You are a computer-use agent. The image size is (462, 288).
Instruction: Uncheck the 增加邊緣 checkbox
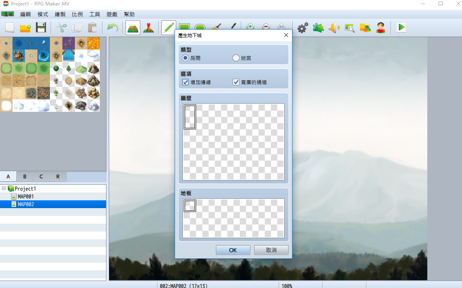pos(185,82)
